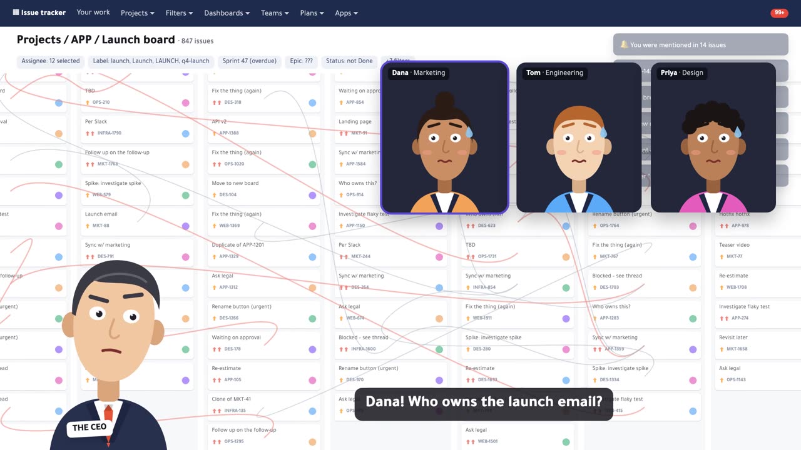Click the assignee avatar on card APP-1388
The image size is (801, 450).
(x=312, y=133)
